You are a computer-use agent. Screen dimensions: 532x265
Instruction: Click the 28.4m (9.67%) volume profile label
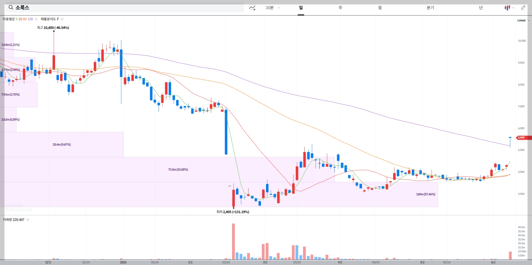pos(62,145)
